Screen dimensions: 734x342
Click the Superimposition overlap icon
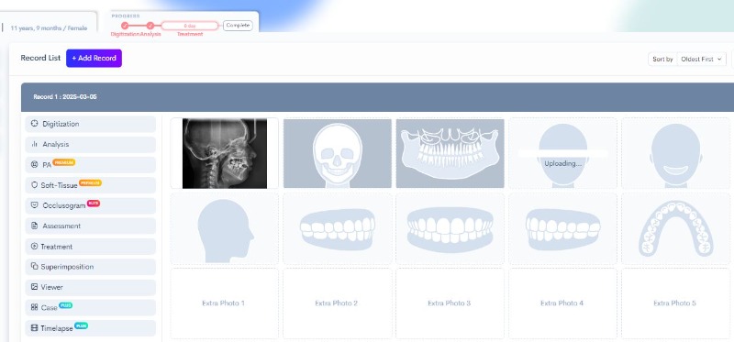click(34, 267)
